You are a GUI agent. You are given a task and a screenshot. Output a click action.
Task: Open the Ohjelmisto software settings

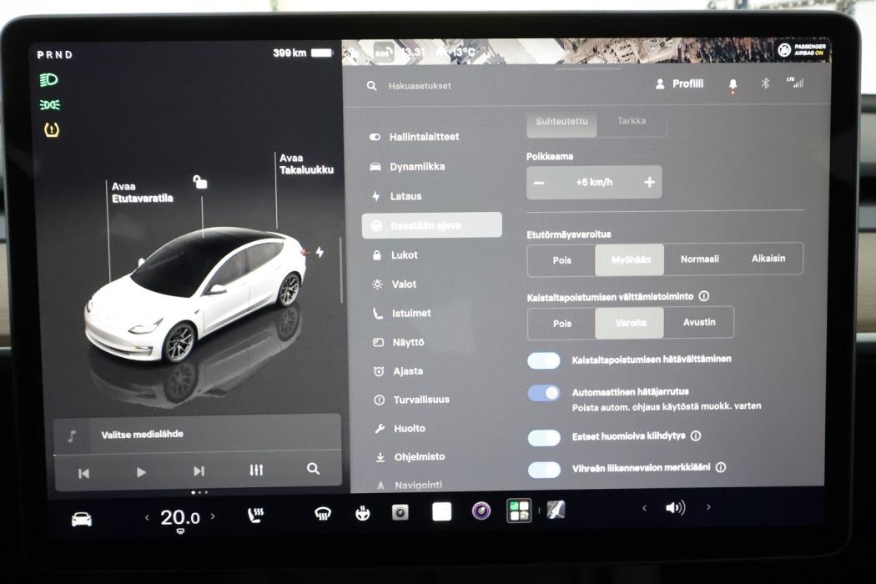point(410,456)
